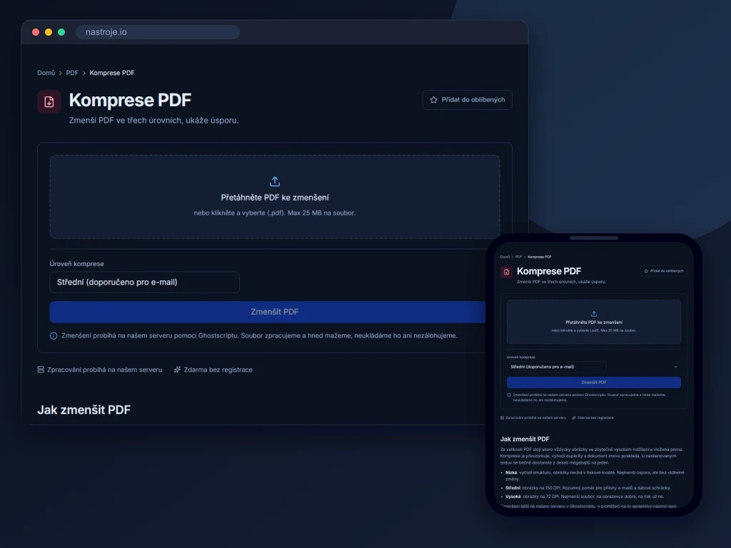Click the green maximize dot in browser mockup
This screenshot has width=731, height=548.
(61, 32)
